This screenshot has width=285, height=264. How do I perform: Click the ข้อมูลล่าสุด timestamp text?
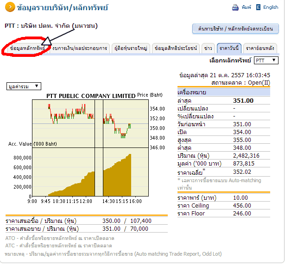225,75
